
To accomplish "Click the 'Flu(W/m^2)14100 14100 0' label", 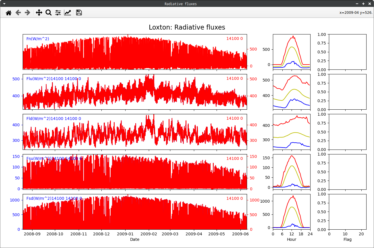I will pos(54,79).
